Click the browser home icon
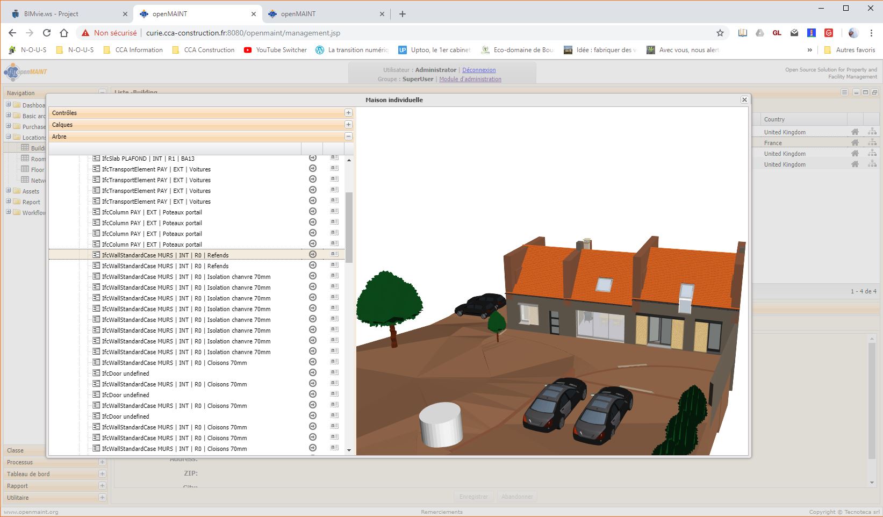This screenshot has height=517, width=883. point(64,33)
